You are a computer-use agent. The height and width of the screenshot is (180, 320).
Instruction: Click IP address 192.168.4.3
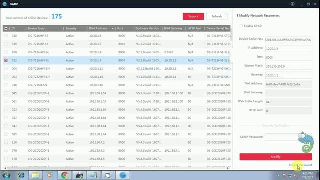[97, 150]
